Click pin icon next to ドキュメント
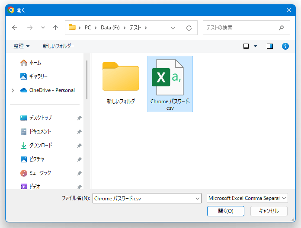 [80, 132]
